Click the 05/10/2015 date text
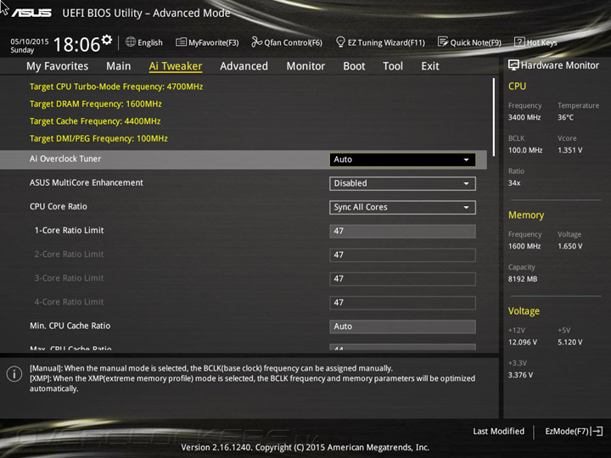 [x=29, y=42]
